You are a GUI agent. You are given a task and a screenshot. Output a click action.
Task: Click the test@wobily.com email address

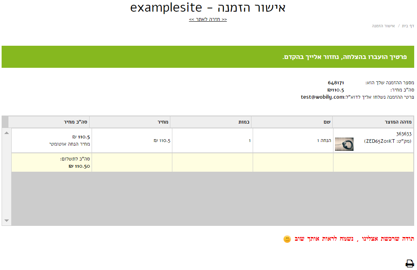(x=323, y=97)
